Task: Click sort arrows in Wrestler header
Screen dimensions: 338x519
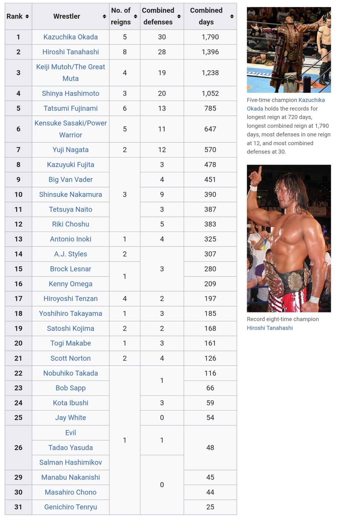Action: (x=104, y=16)
